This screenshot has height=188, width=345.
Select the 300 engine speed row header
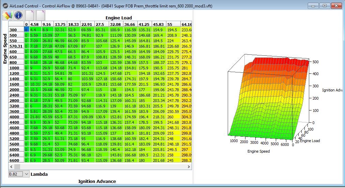16,30
